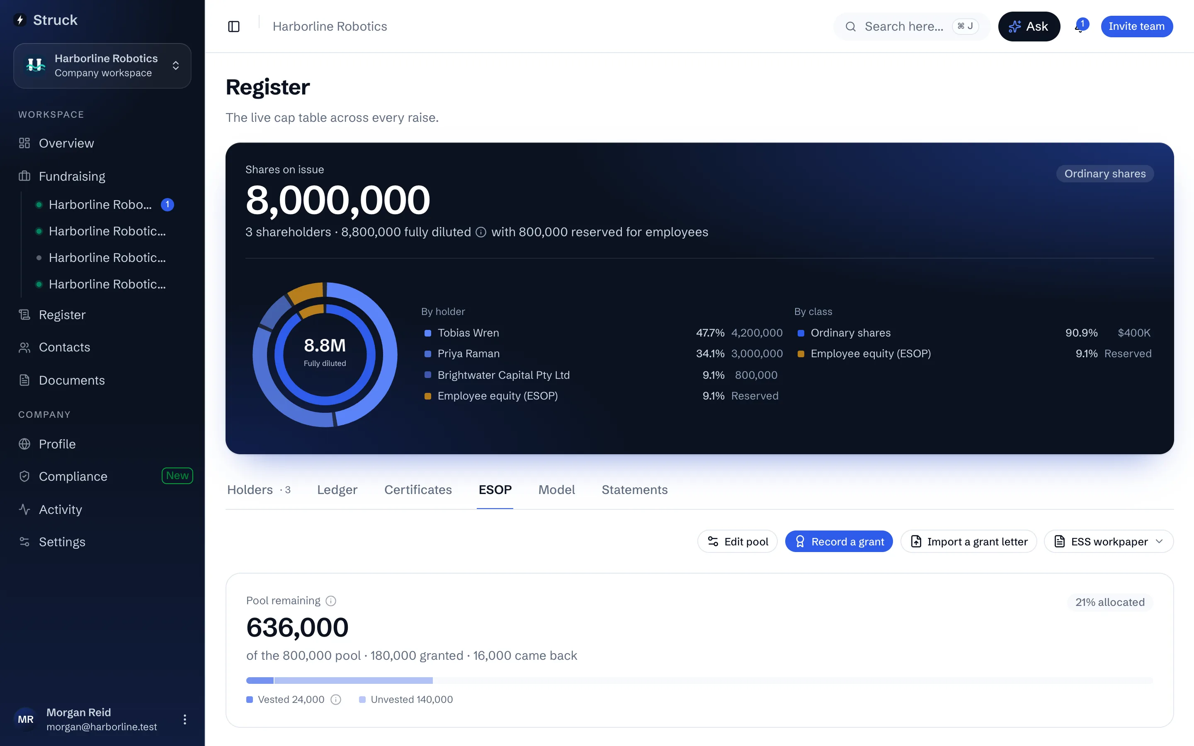Click the Tobias Wren color swatch

click(428, 334)
